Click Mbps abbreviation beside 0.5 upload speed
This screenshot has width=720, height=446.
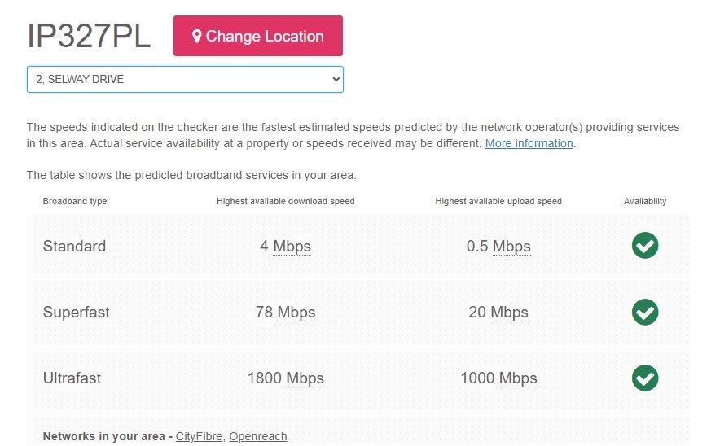[x=511, y=247]
